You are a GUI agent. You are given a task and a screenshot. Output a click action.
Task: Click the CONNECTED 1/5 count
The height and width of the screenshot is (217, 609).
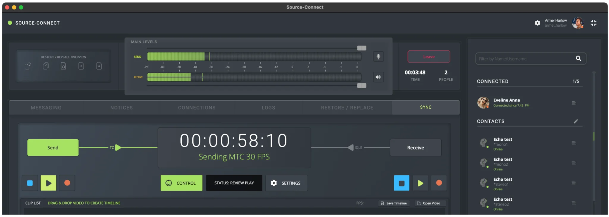coord(576,81)
